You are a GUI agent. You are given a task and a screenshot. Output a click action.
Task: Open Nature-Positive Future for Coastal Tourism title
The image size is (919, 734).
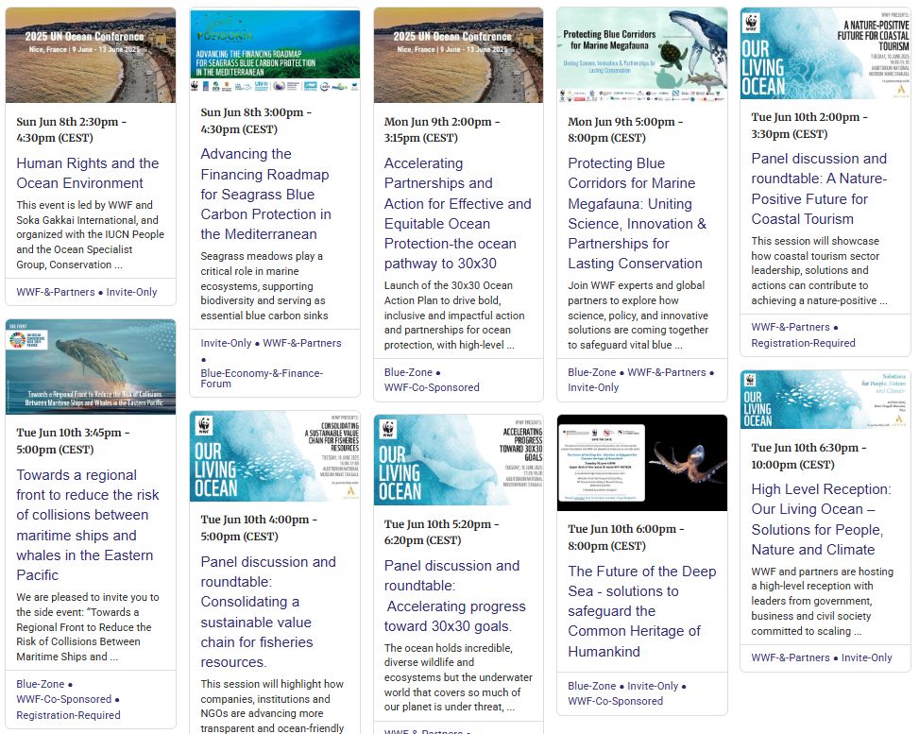pyautogui.click(x=819, y=189)
